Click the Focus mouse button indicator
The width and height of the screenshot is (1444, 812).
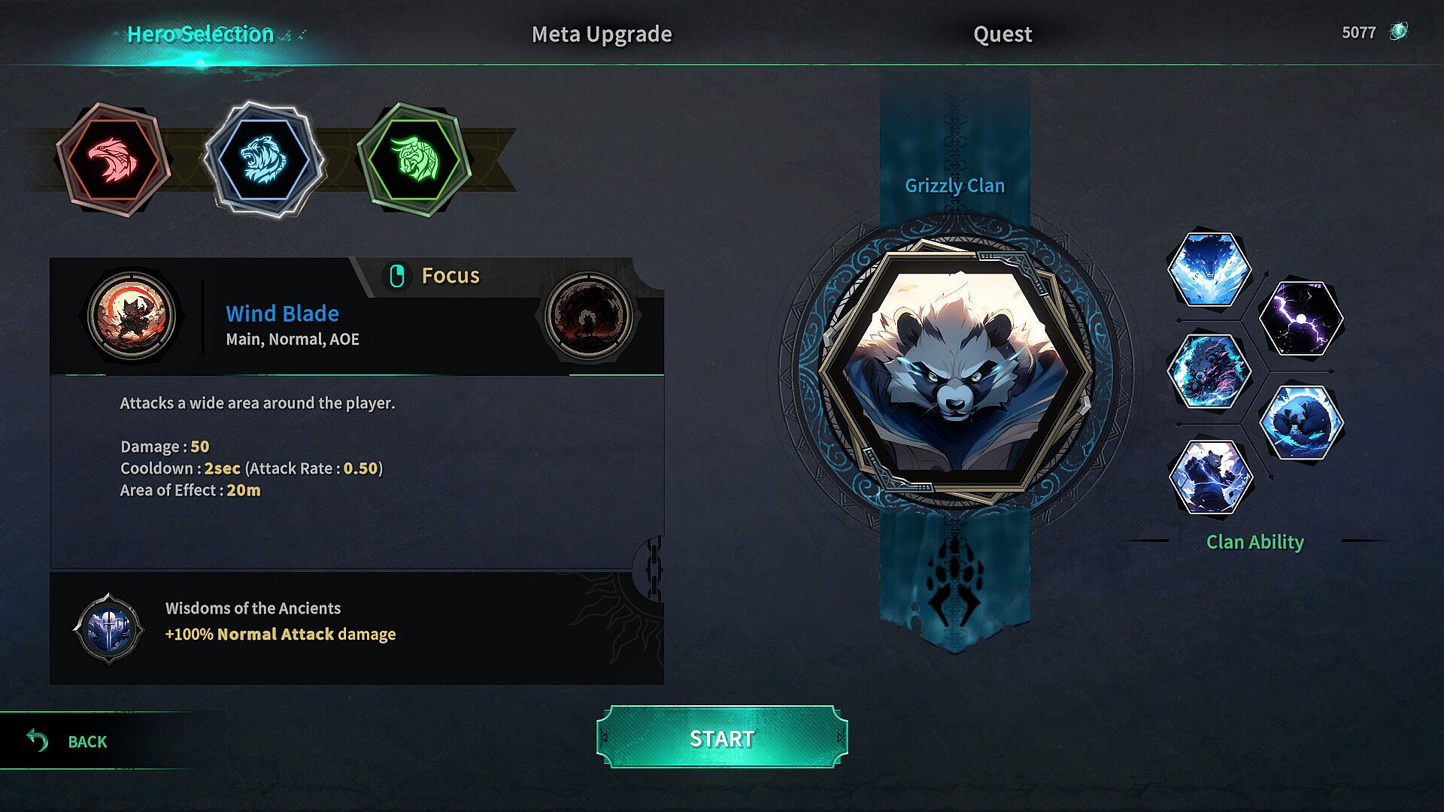(397, 276)
